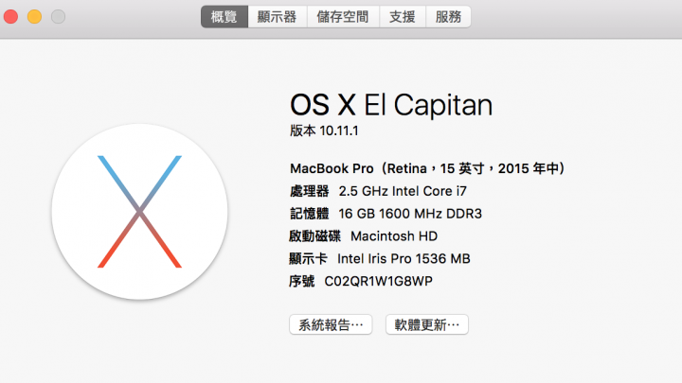Go to the 服務 tab
The height and width of the screenshot is (383, 682).
tap(448, 17)
